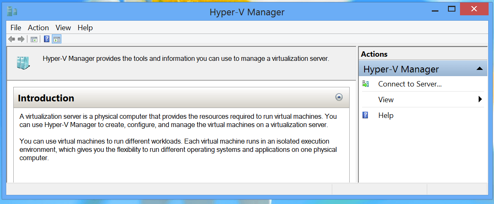494x204 pixels.
Task: Maximize the Hyper-V Manager window
Action: (x=452, y=10)
